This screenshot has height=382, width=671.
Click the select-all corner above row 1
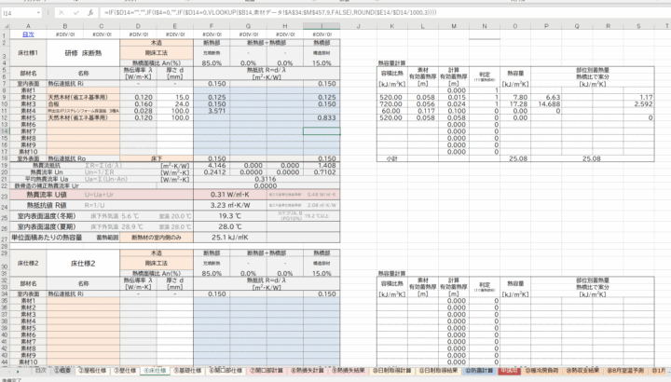5,28
